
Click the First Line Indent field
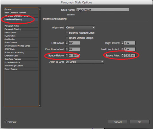tap(74, 49)
